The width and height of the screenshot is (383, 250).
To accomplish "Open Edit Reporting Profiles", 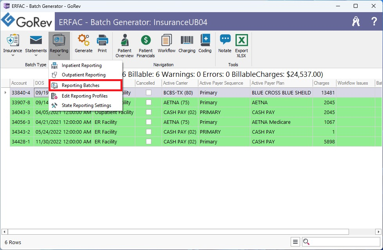I will [x=86, y=96].
